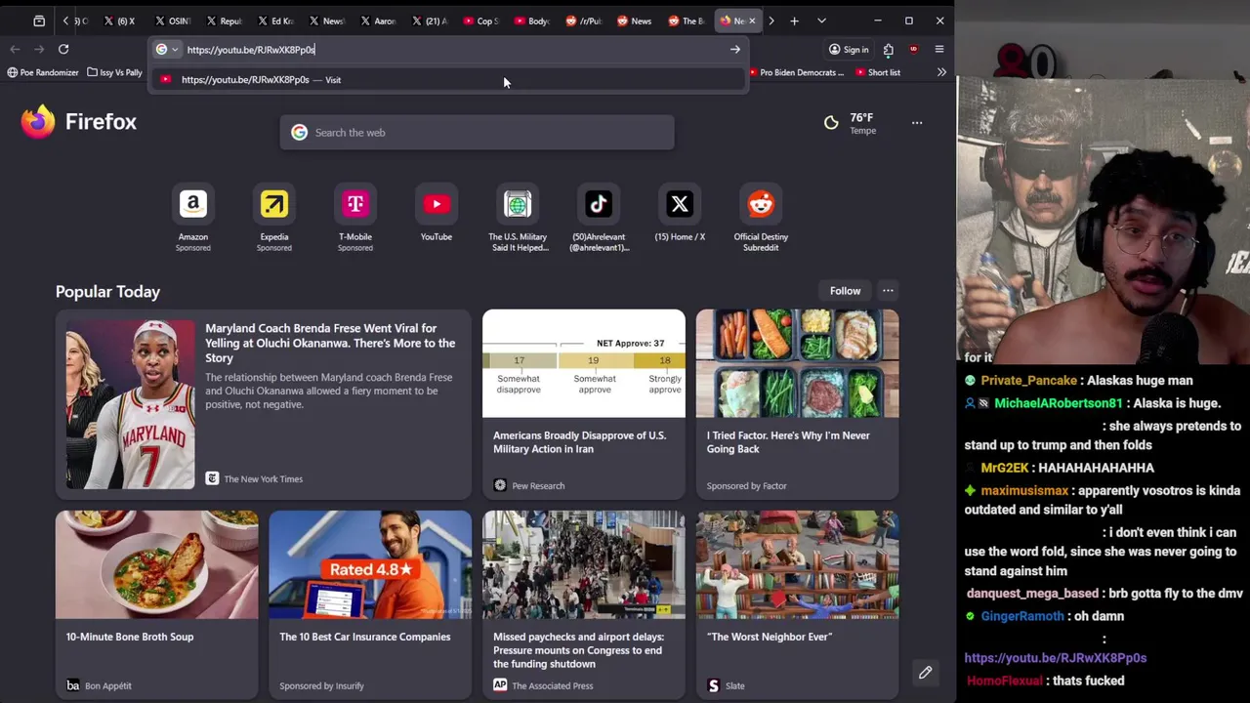Screen dimensions: 1250x703
Task: Close the active New Tab tab
Action: 752,21
